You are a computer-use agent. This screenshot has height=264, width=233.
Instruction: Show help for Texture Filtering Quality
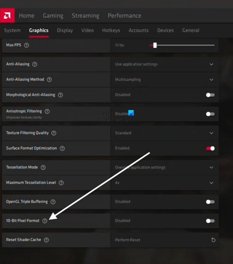pyautogui.click(x=54, y=133)
